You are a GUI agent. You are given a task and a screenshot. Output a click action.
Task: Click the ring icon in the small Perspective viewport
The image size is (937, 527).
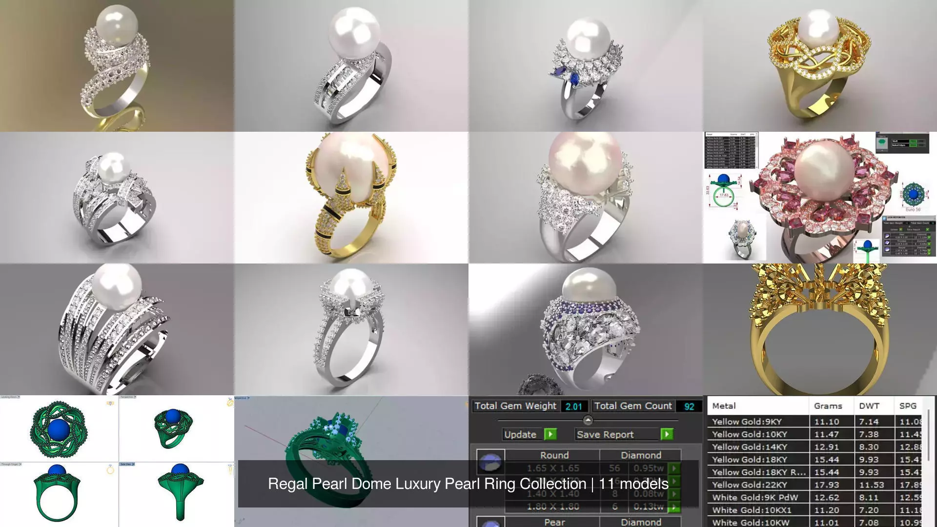230,403
